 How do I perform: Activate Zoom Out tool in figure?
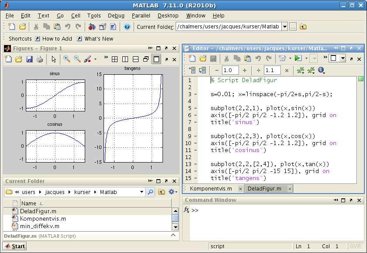[77, 59]
